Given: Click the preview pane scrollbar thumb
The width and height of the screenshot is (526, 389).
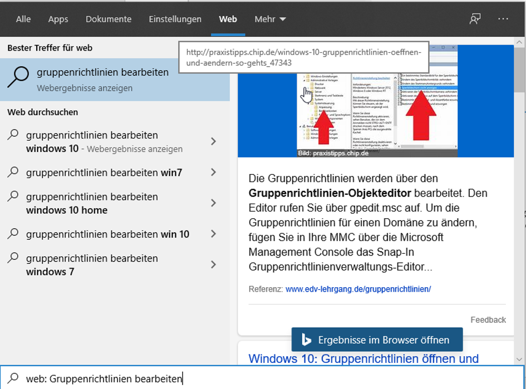Looking at the screenshot, I should [519, 69].
